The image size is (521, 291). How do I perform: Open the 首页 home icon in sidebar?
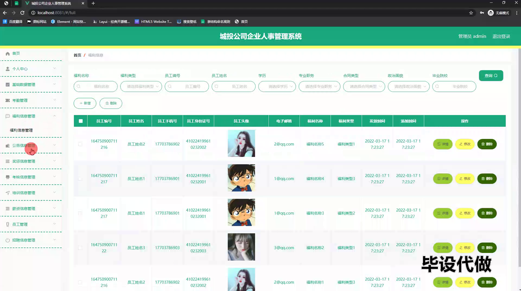click(8, 53)
